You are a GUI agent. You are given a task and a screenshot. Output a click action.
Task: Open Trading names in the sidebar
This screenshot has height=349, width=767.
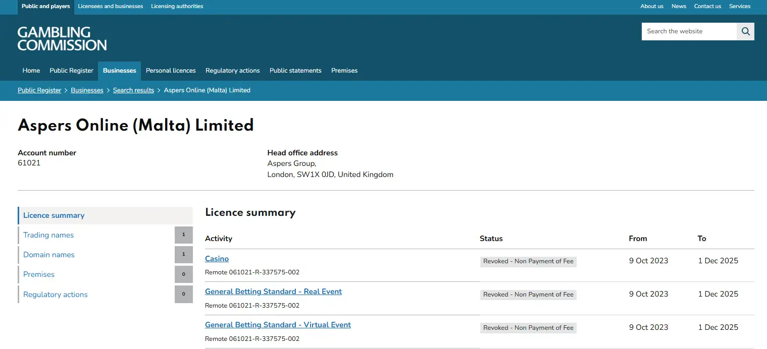(x=48, y=235)
